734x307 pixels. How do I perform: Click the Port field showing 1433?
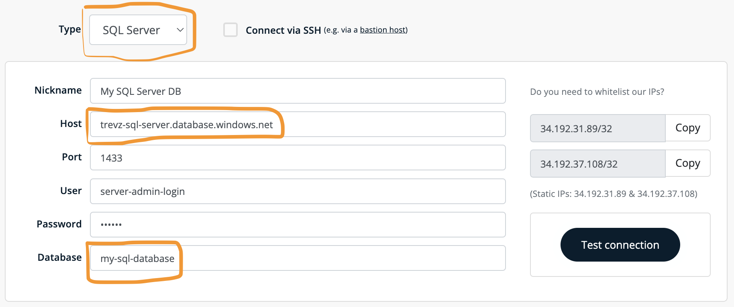pos(298,158)
